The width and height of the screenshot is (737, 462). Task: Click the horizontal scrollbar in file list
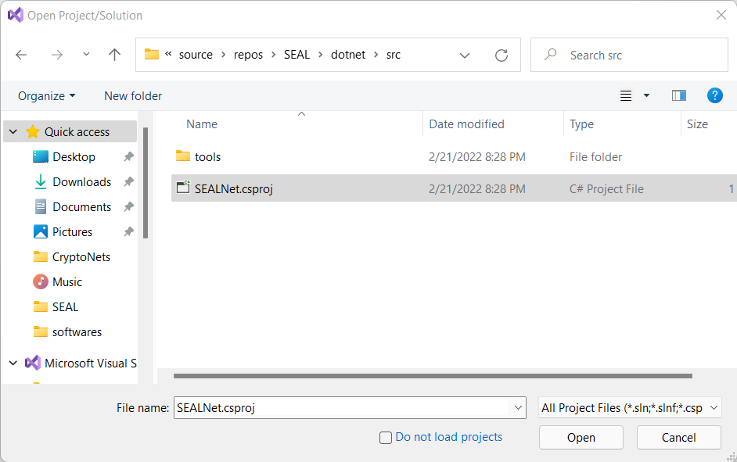click(x=432, y=376)
